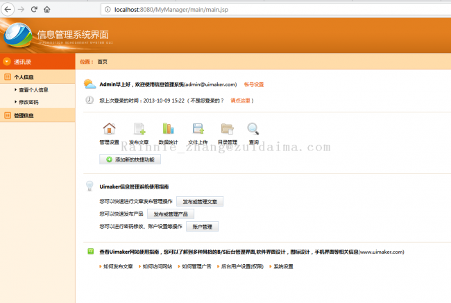Expand the 个人信息 sidebar section
Screen dimensions: 451x303
(x=24, y=77)
